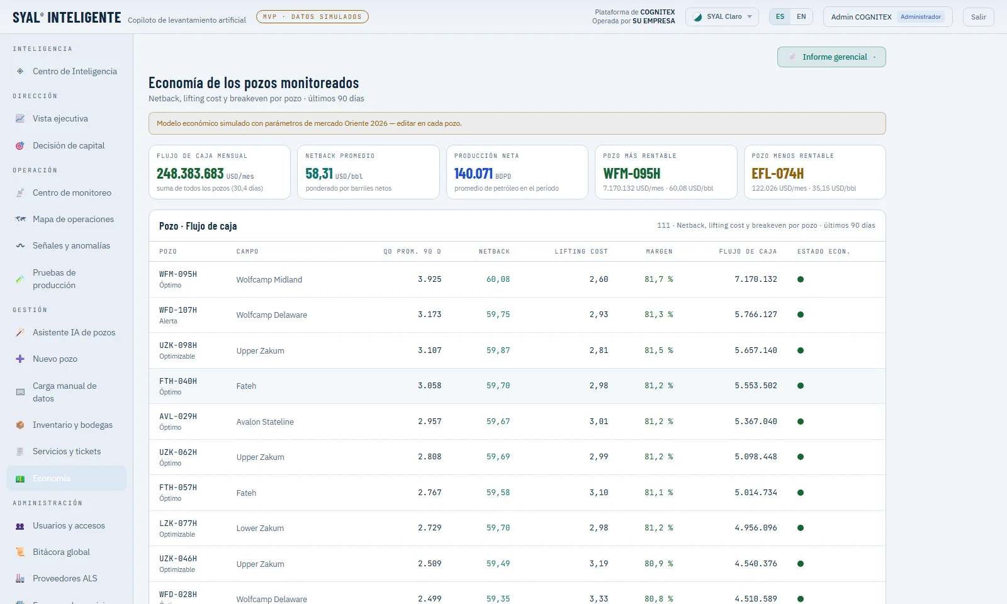1007x604 pixels.
Task: Open the SYAL Claro theme dropdown
Action: point(722,17)
